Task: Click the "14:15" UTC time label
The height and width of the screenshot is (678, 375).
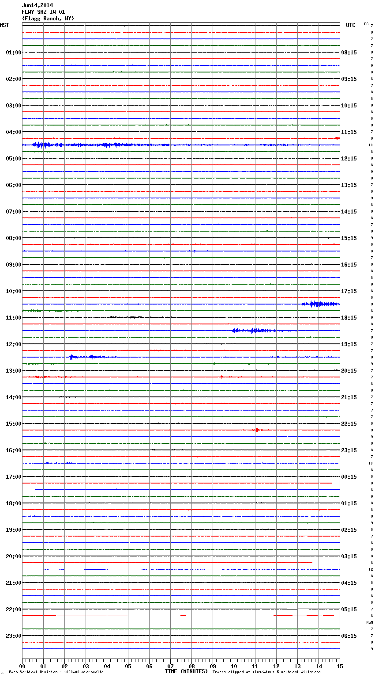Action: (349, 212)
